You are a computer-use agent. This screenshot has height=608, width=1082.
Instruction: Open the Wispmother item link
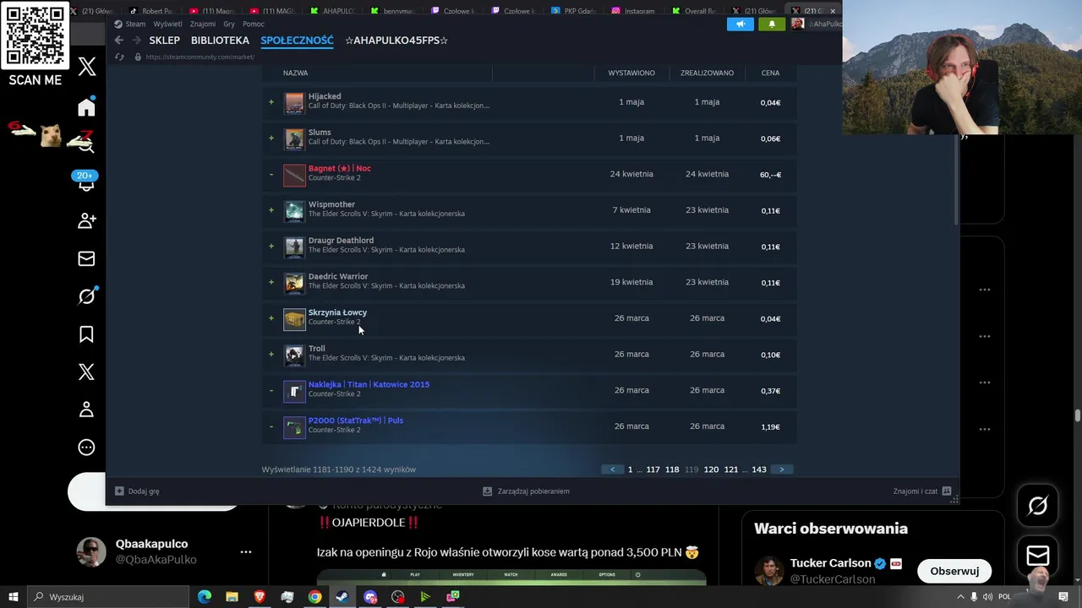point(331,204)
